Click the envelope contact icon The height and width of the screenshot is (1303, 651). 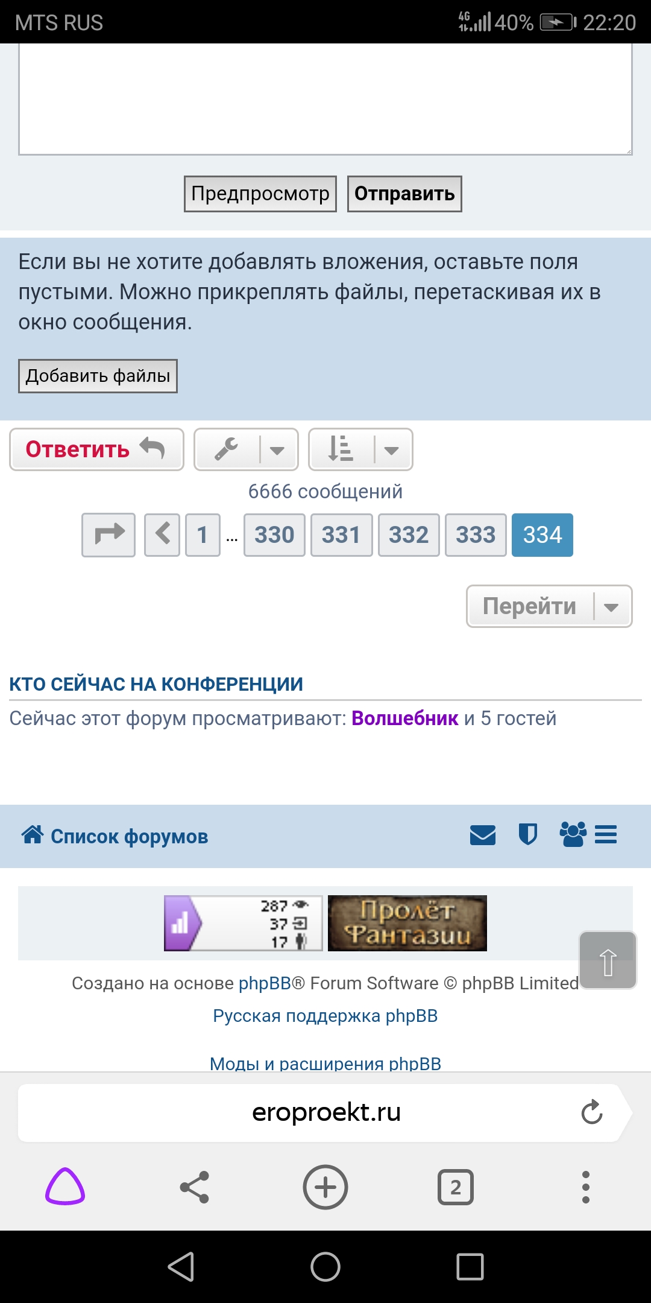click(483, 835)
